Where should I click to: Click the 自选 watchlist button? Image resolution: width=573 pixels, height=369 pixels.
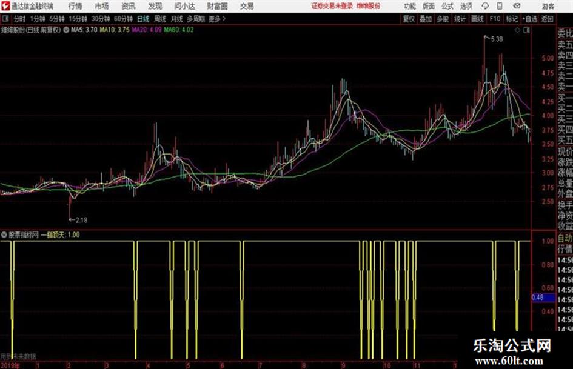pyautogui.click(x=530, y=19)
